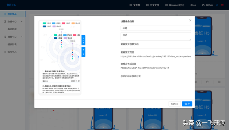Screen dimensions: 229x130
Task: Go to previous page with 上一页
Action: (83, 40)
